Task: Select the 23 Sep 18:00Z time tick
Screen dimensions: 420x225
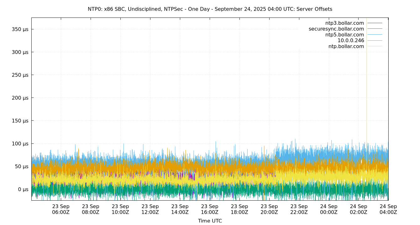Action: 239,209
